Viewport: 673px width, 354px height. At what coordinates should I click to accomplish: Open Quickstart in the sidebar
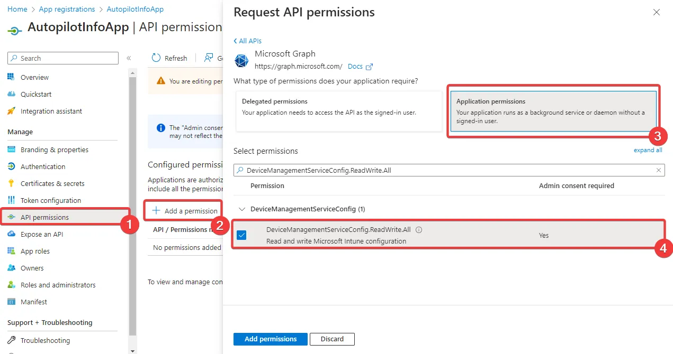36,94
